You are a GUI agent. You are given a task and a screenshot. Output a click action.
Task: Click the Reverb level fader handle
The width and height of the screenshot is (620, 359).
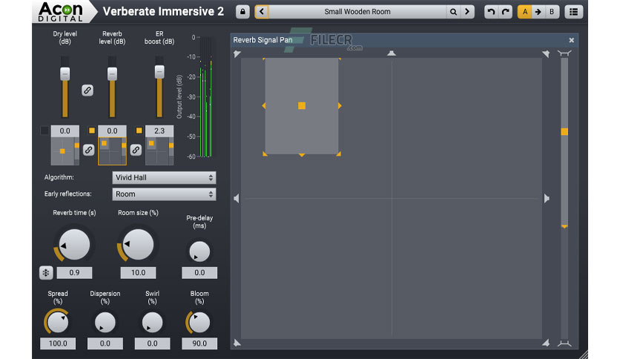pyautogui.click(x=112, y=74)
